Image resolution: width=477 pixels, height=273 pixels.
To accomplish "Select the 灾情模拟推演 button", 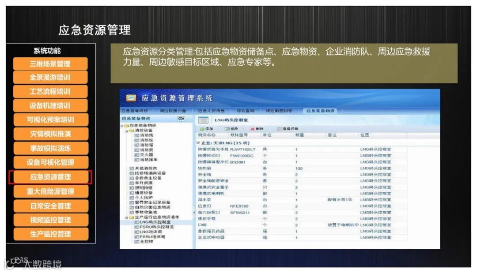I will [50, 134].
